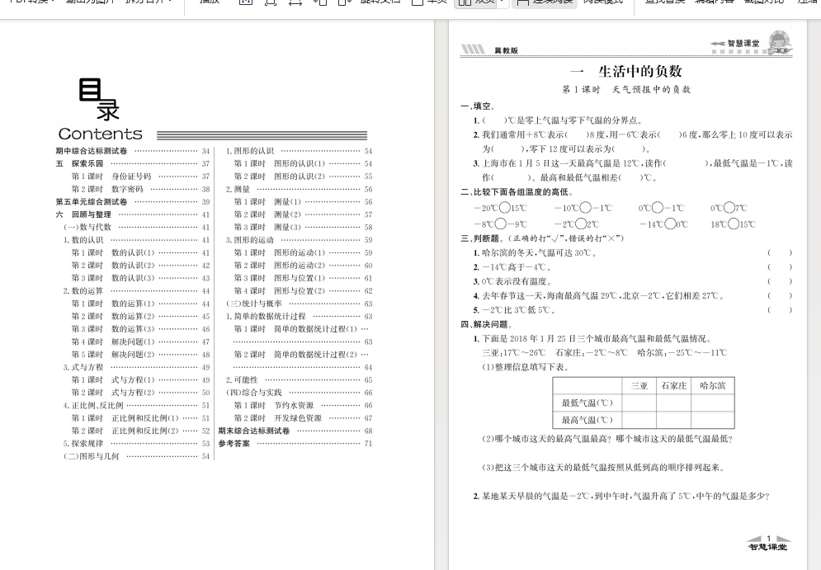Select the '五 探索乐园' contents row
Viewport: 821px width, 570px height.
(x=133, y=163)
